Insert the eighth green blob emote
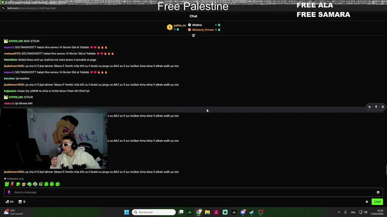The height and width of the screenshot is (217, 387). pyautogui.click(x=46, y=184)
